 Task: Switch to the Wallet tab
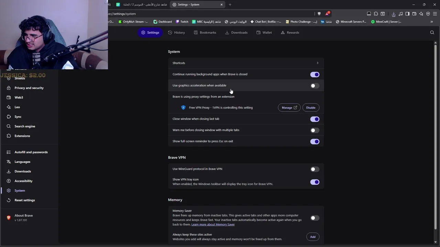(264, 33)
